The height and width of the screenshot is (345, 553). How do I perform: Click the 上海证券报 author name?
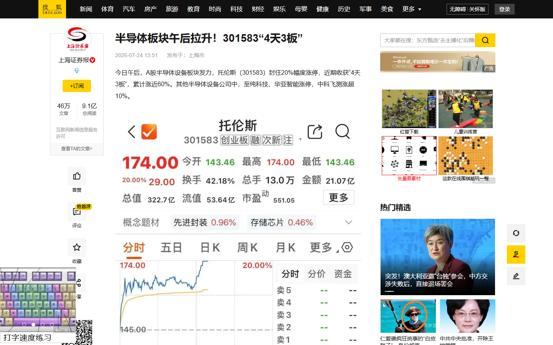74,60
